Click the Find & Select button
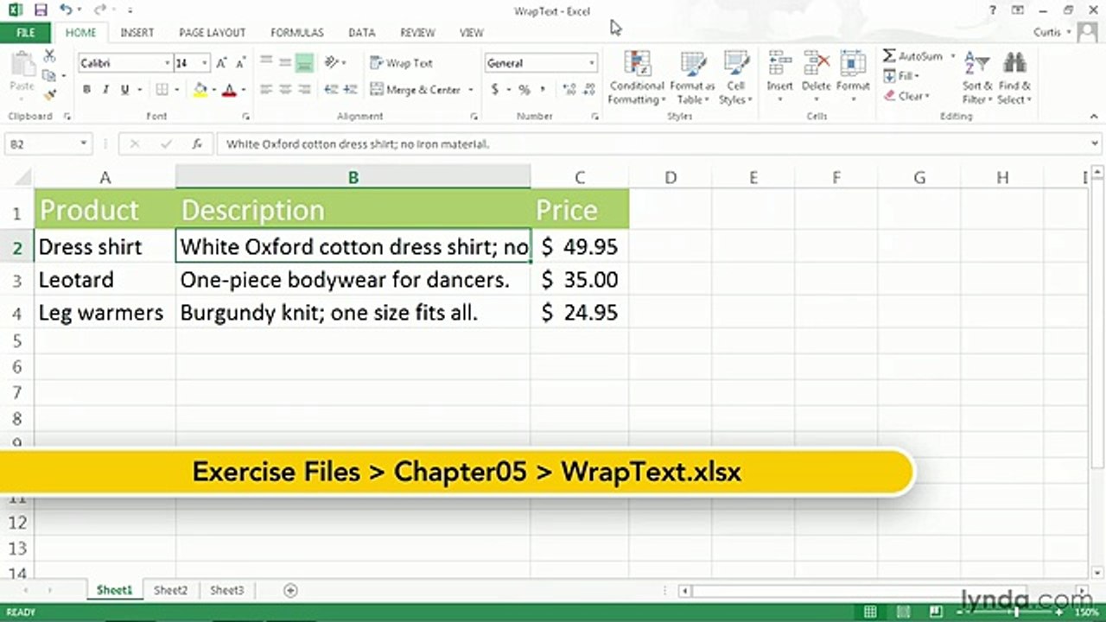 pos(1014,77)
